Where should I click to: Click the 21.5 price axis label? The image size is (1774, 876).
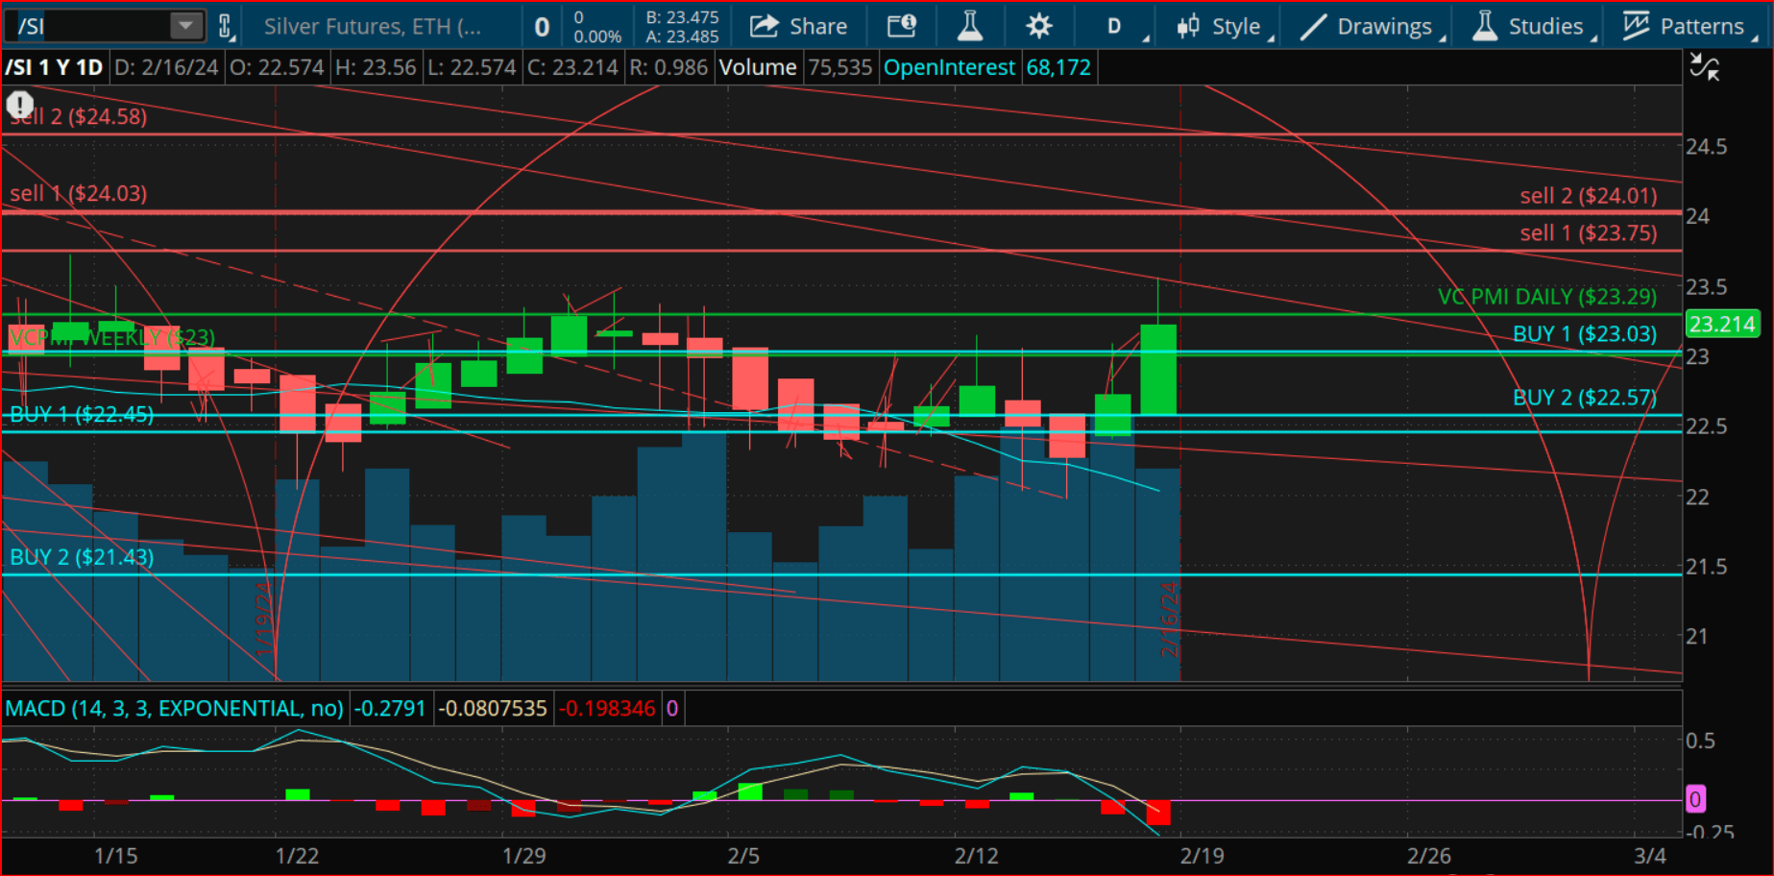(1707, 567)
